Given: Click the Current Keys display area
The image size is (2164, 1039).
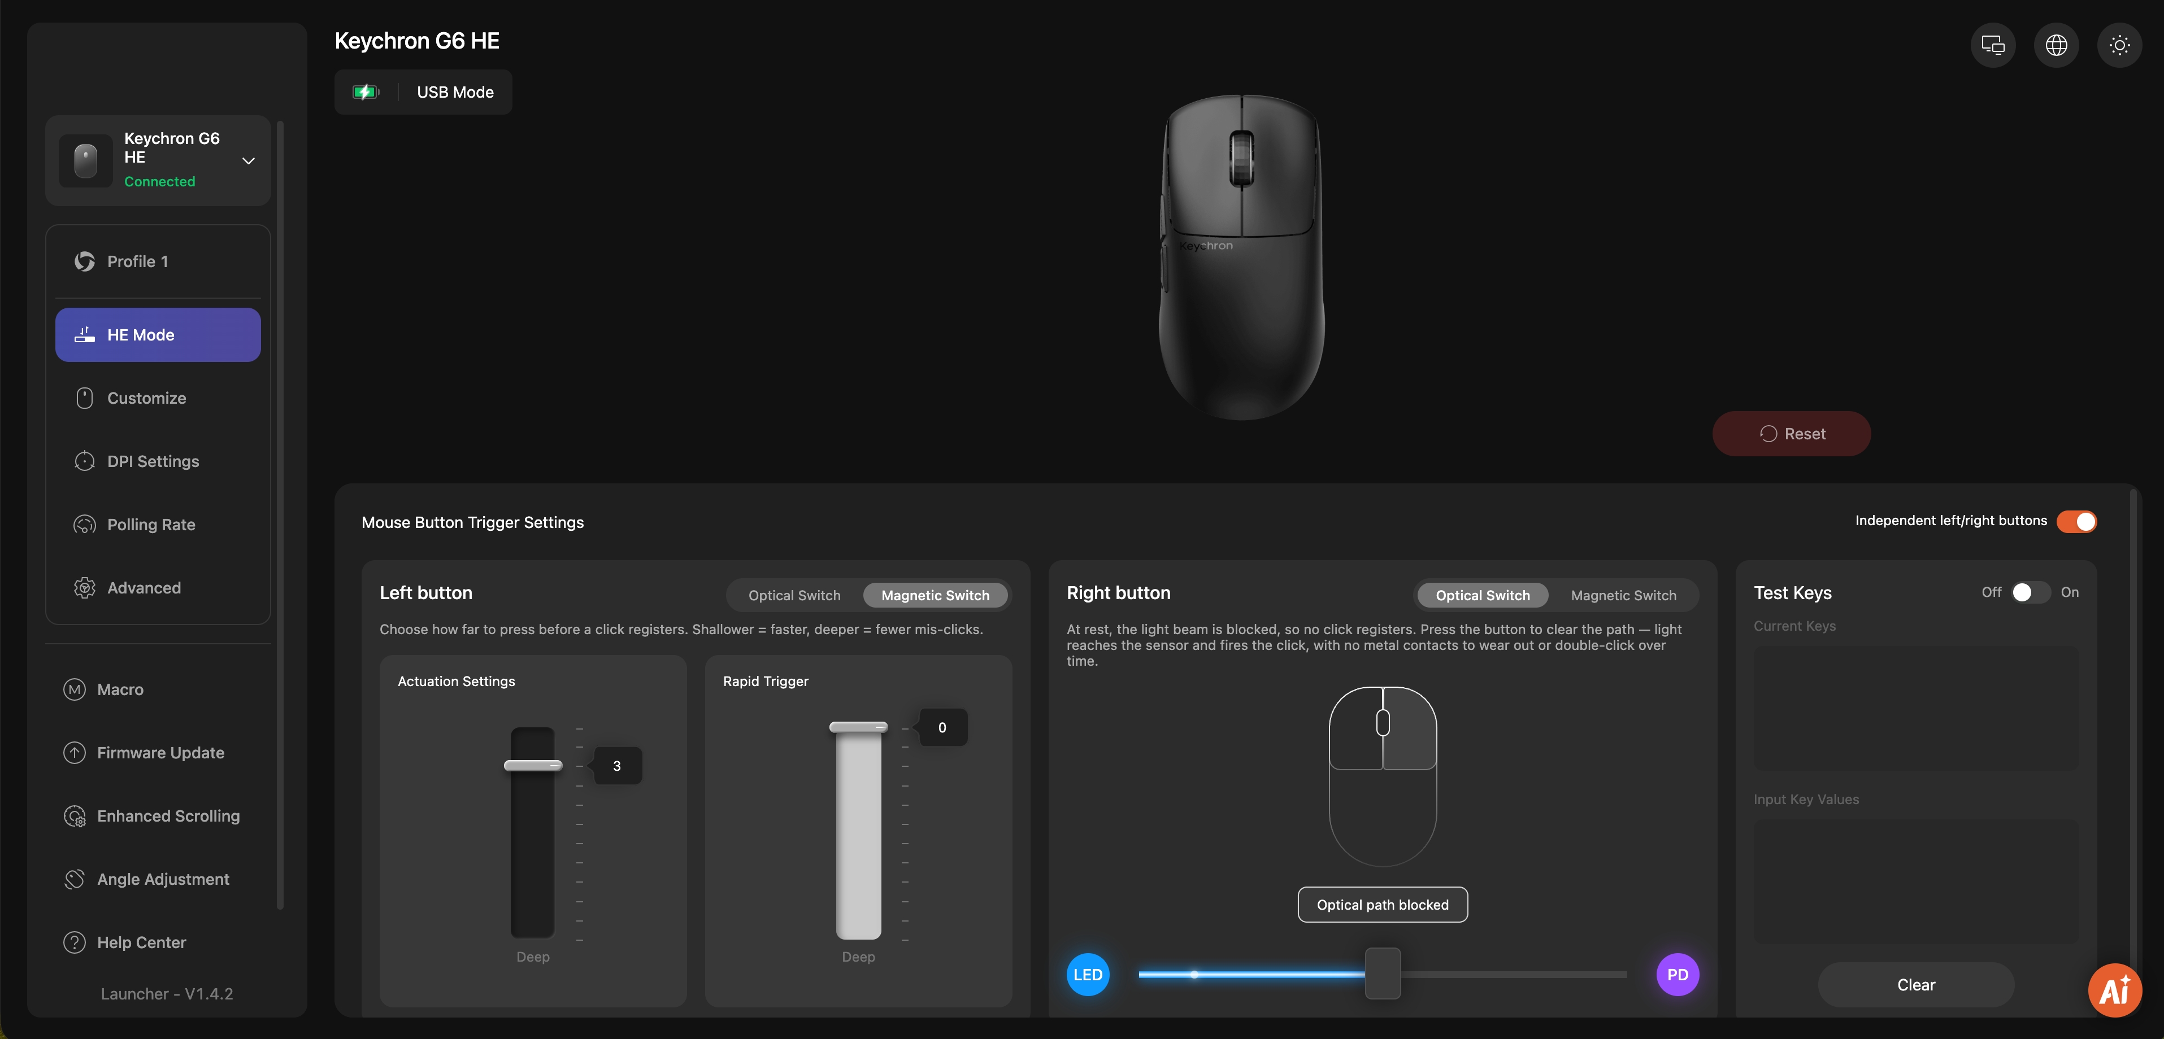Looking at the screenshot, I should pos(1915,708).
